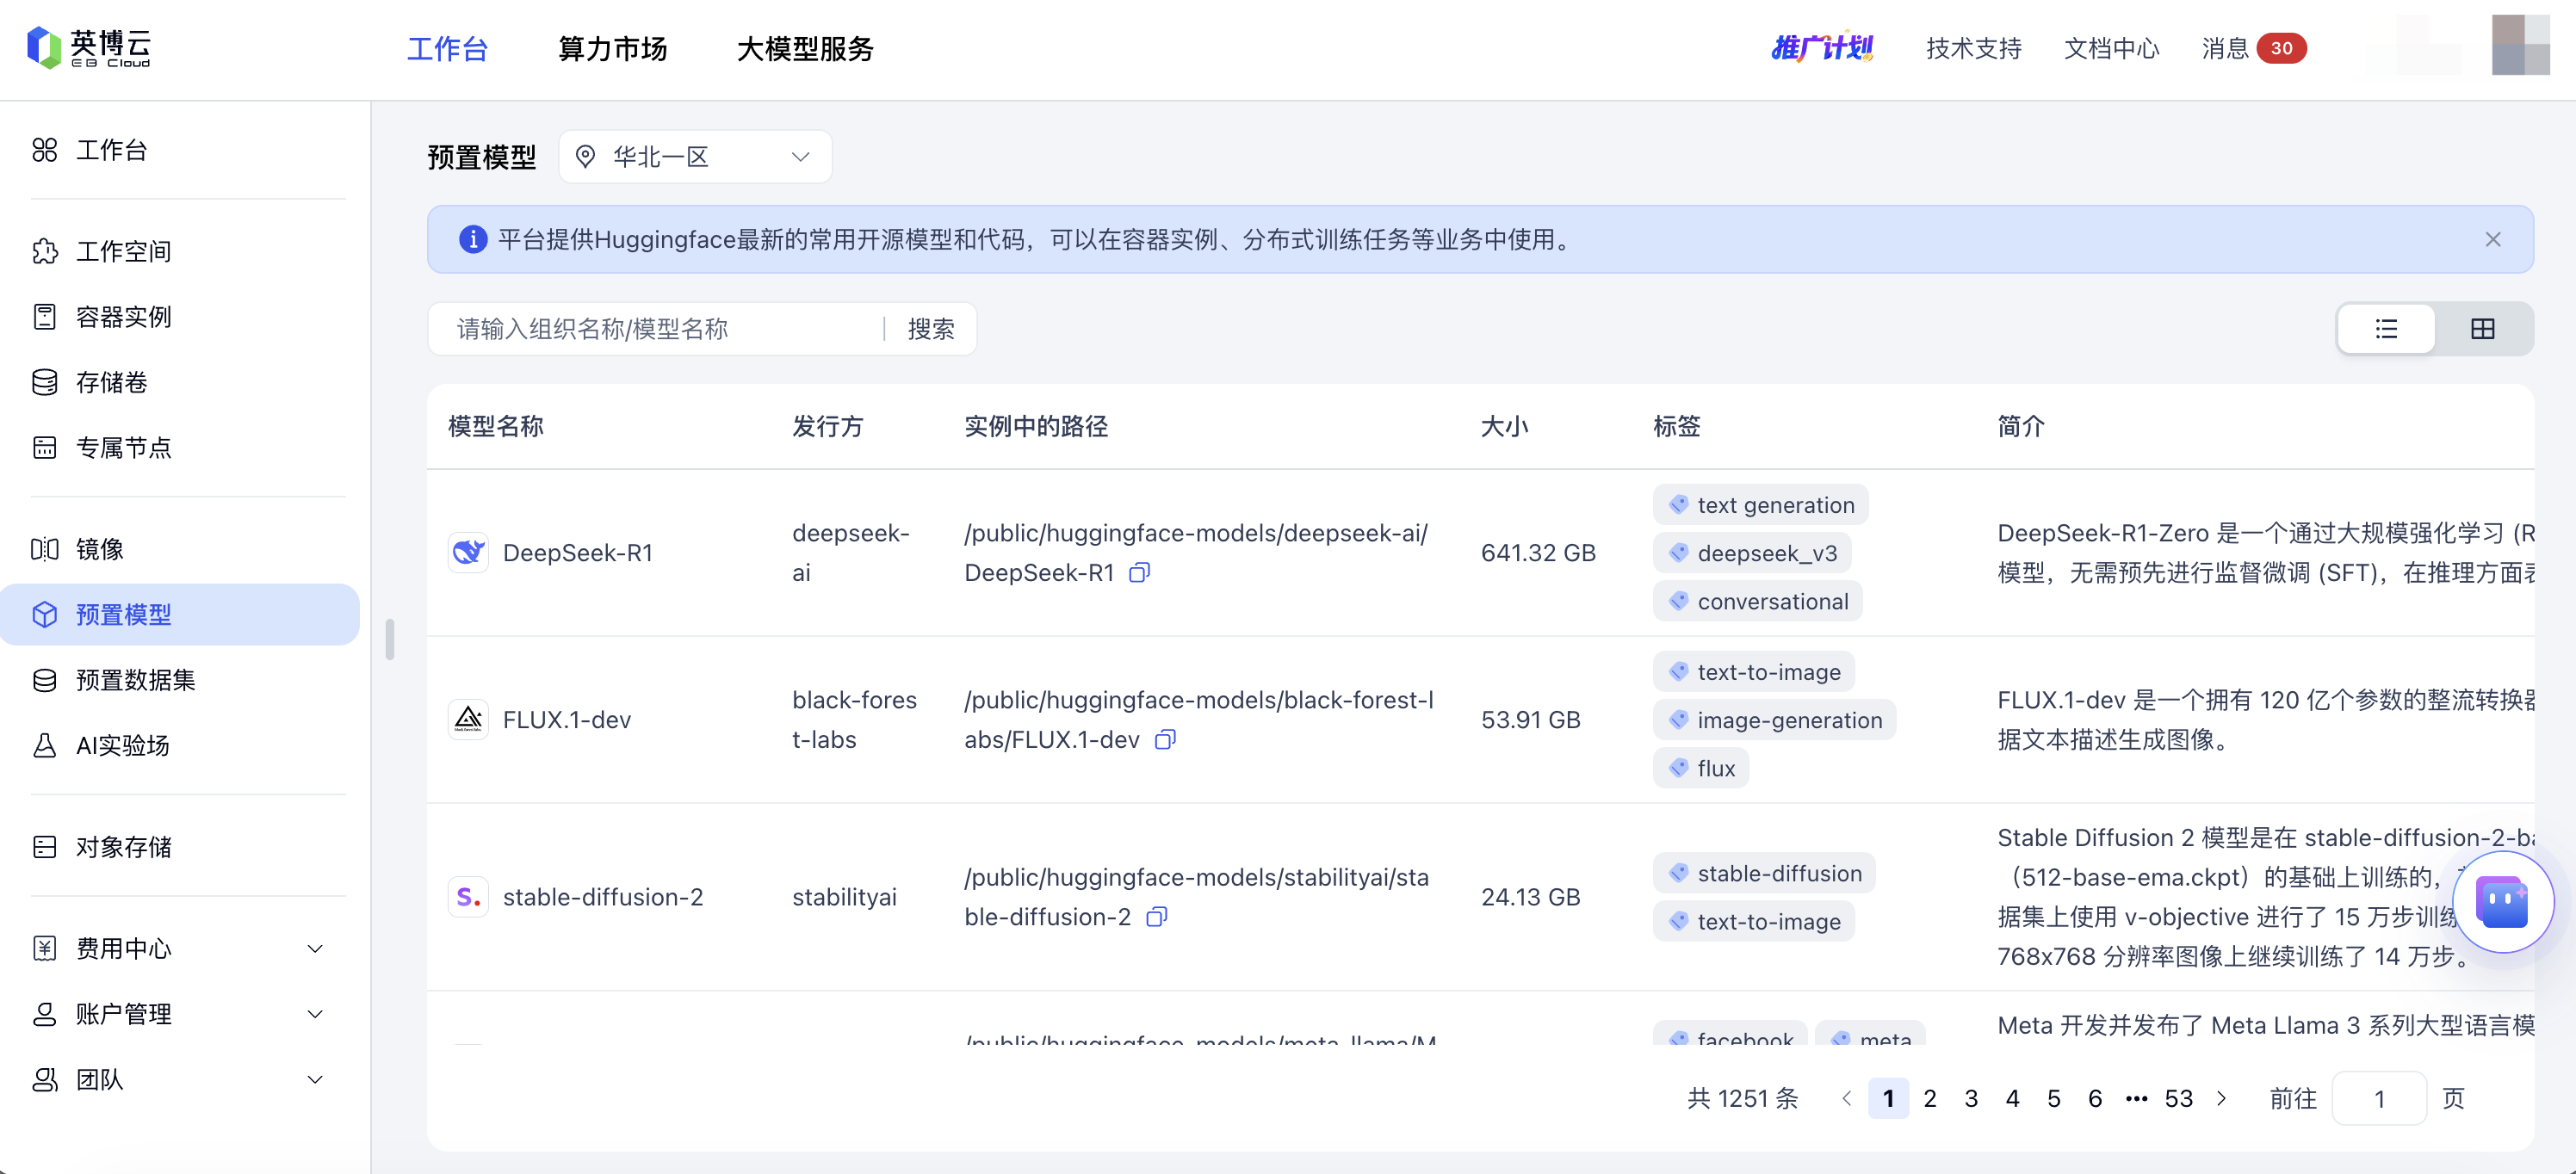Click the 24.13 GB size cell

(1531, 897)
